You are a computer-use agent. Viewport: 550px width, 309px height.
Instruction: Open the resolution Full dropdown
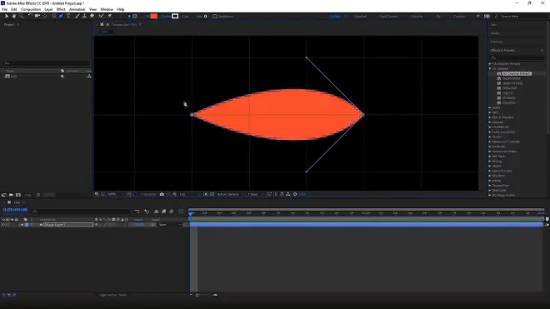pos(190,194)
